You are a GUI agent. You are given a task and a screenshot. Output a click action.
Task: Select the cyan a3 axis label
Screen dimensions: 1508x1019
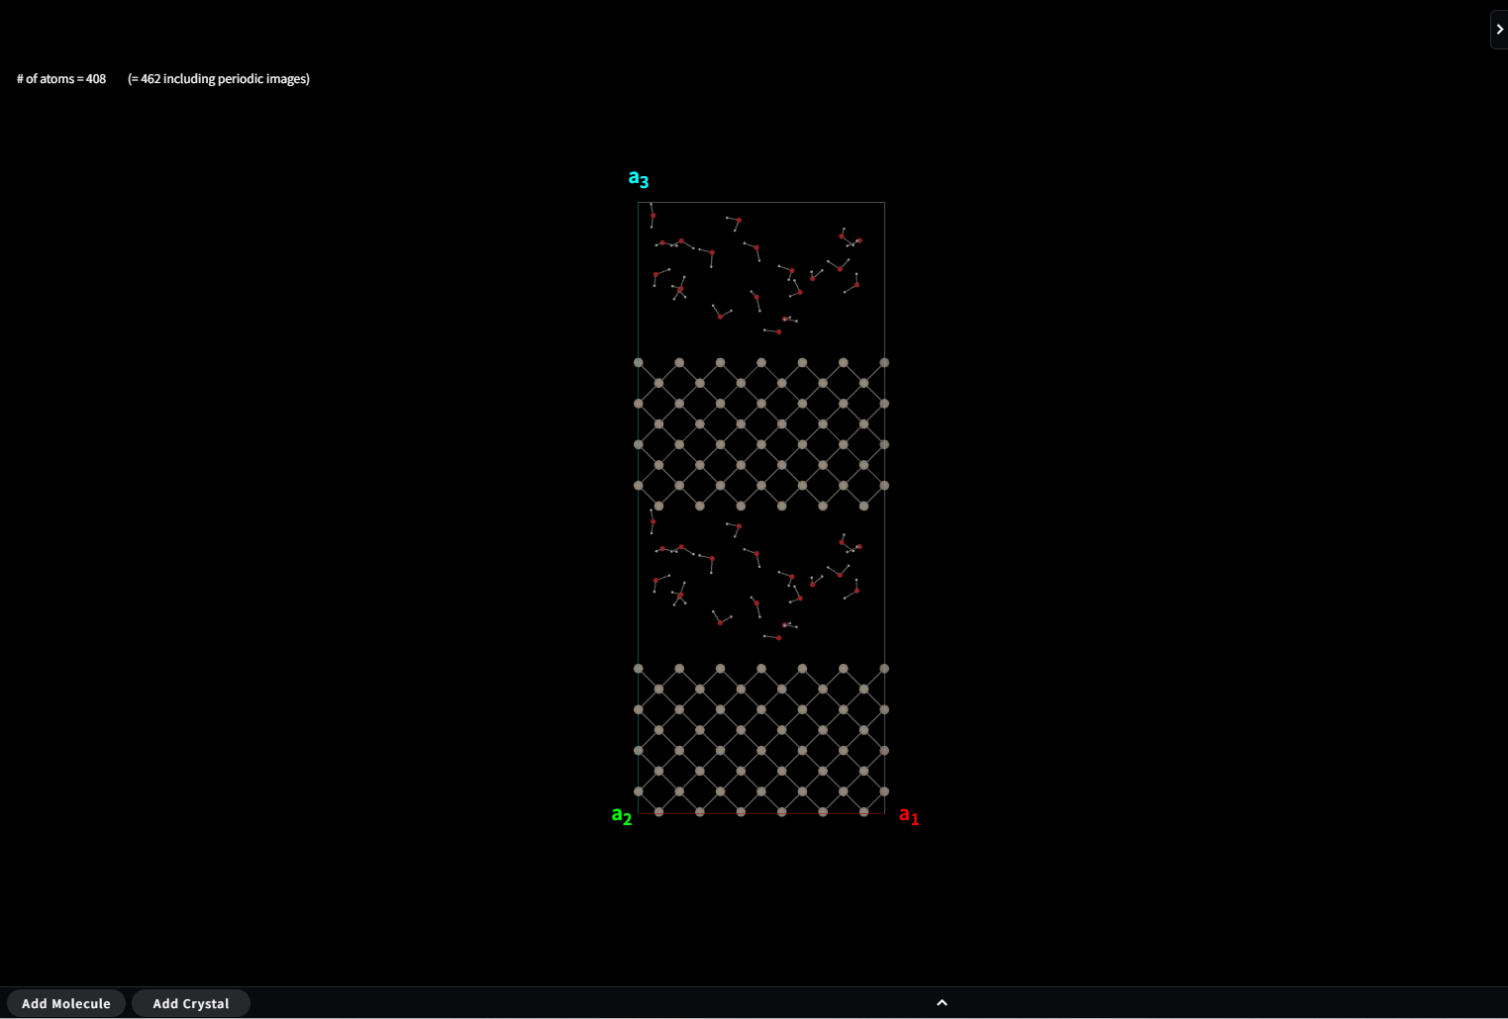click(637, 178)
